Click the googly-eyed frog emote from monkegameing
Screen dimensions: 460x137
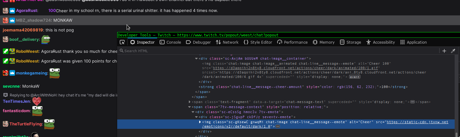(x=55, y=73)
